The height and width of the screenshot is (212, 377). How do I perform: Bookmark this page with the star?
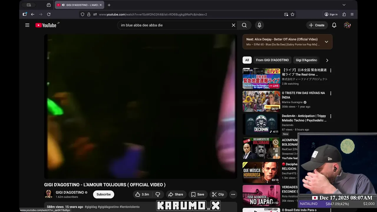292,14
